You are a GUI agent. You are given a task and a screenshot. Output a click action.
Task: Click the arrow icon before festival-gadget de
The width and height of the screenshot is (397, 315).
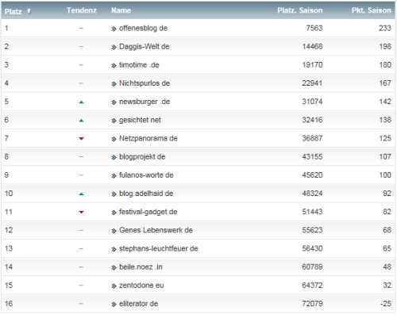point(114,213)
